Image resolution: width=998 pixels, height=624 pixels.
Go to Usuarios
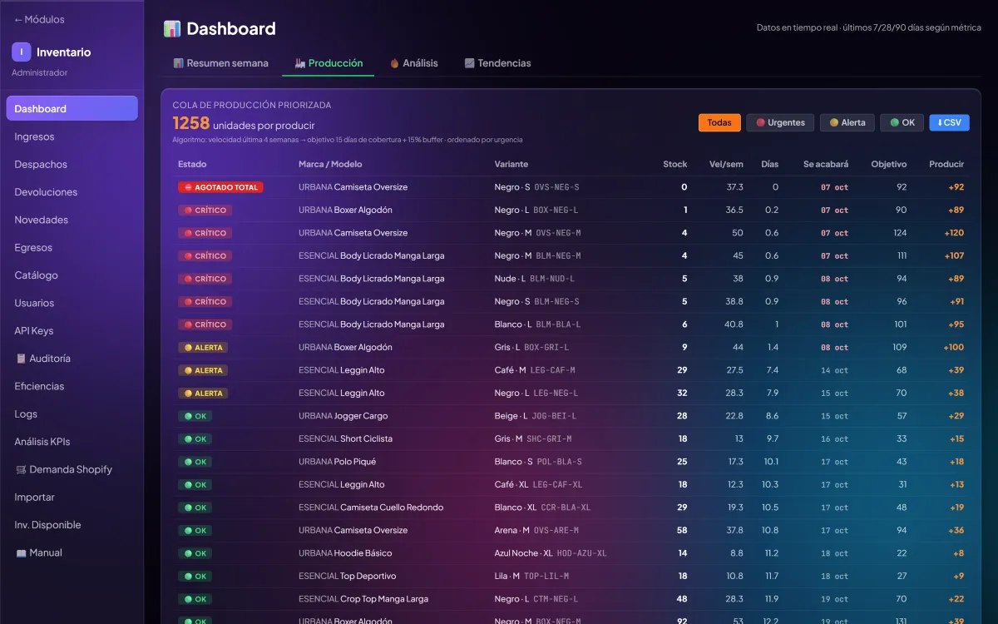click(72, 303)
